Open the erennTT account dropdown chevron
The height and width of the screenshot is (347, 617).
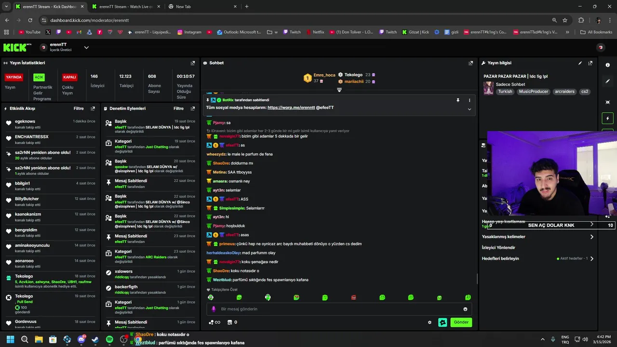click(86, 47)
